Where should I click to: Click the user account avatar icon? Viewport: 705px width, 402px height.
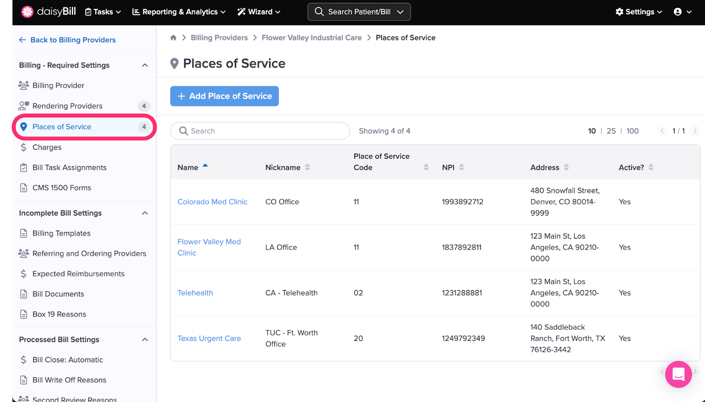point(678,12)
